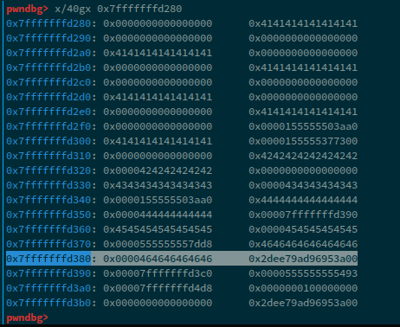Click 0x4141414141414141 in the d2d0 row

click(x=158, y=97)
